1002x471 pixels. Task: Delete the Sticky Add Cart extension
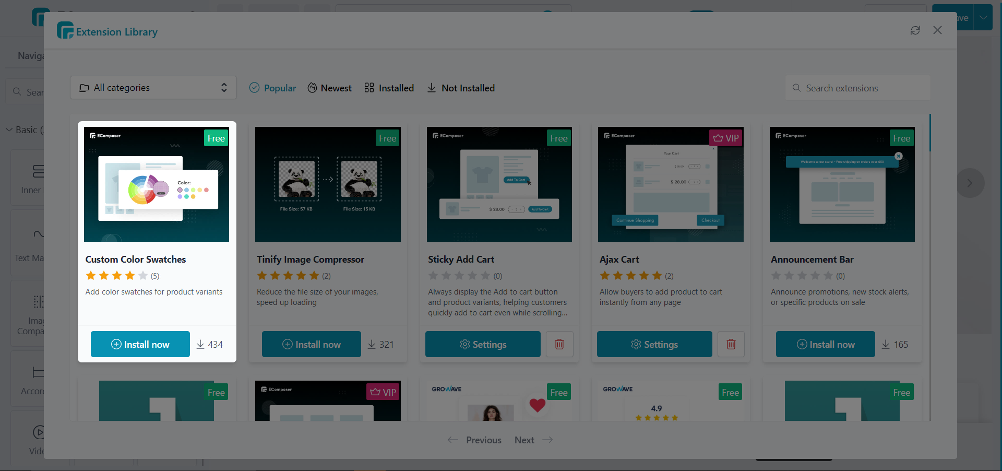[559, 344]
